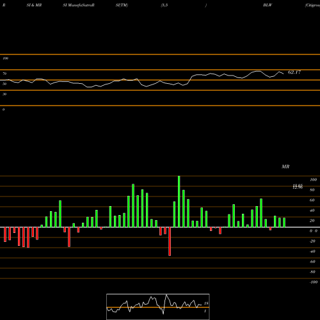Viewport: 320px width, 320px height.
Task: Click the '60' axis label on MR chart
Action: pyautogui.click(x=312, y=200)
